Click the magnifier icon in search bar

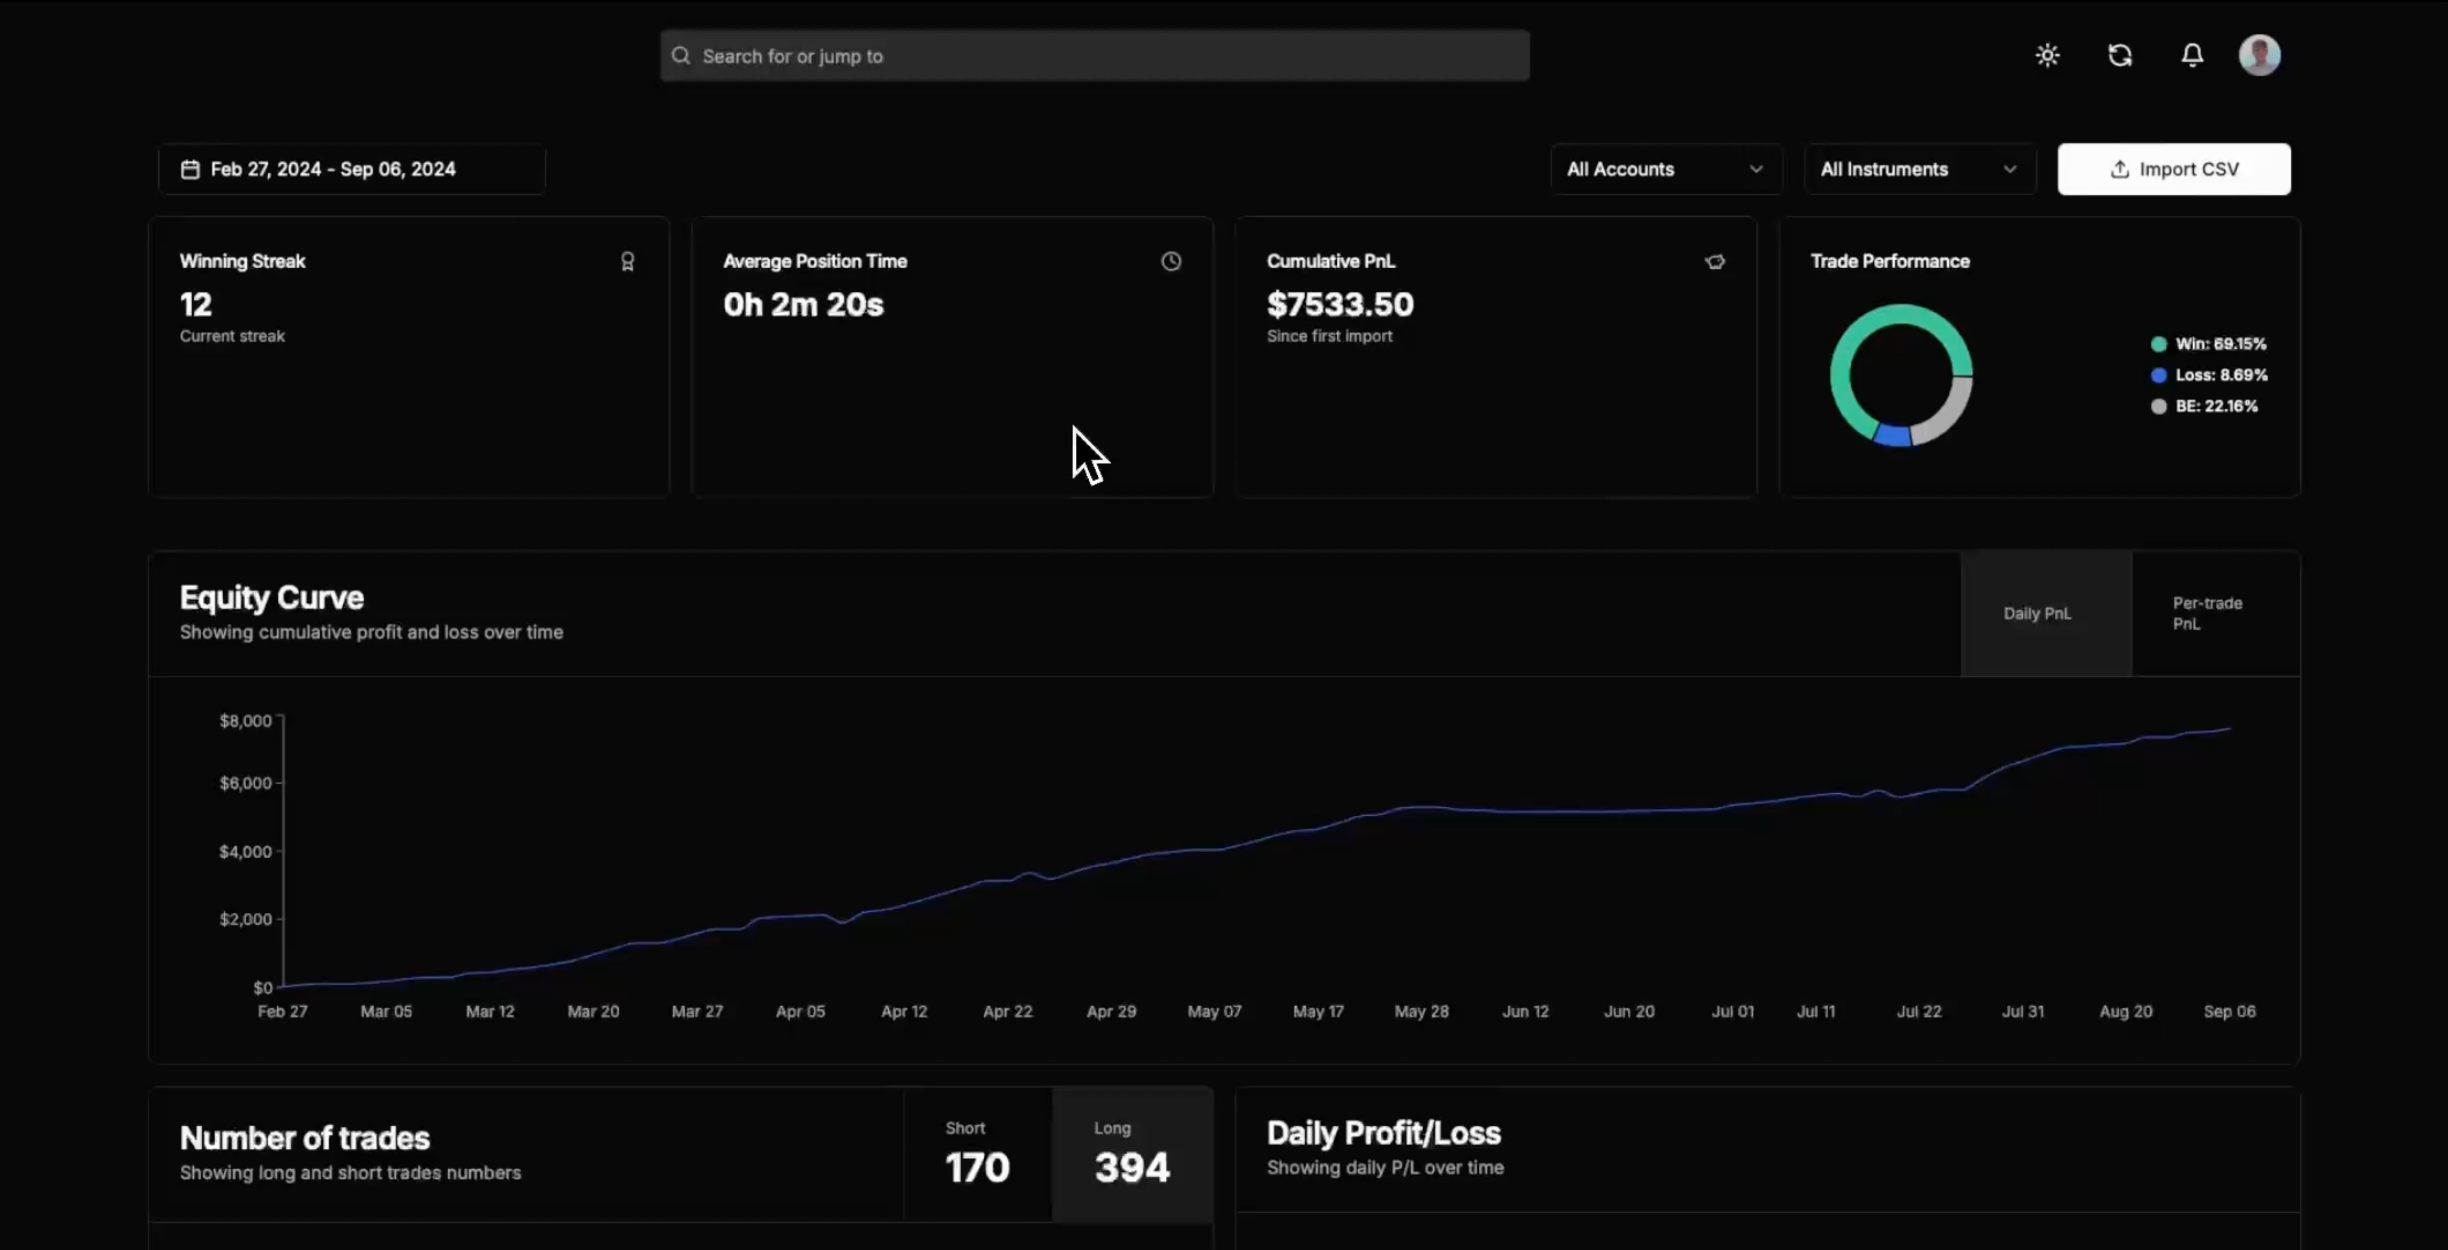pyautogui.click(x=680, y=56)
